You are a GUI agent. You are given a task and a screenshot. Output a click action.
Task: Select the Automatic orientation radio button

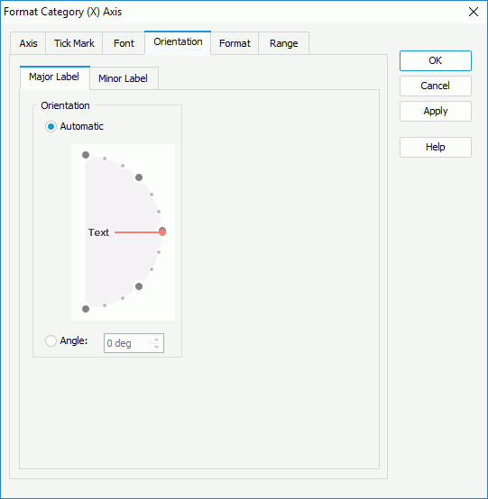(51, 127)
